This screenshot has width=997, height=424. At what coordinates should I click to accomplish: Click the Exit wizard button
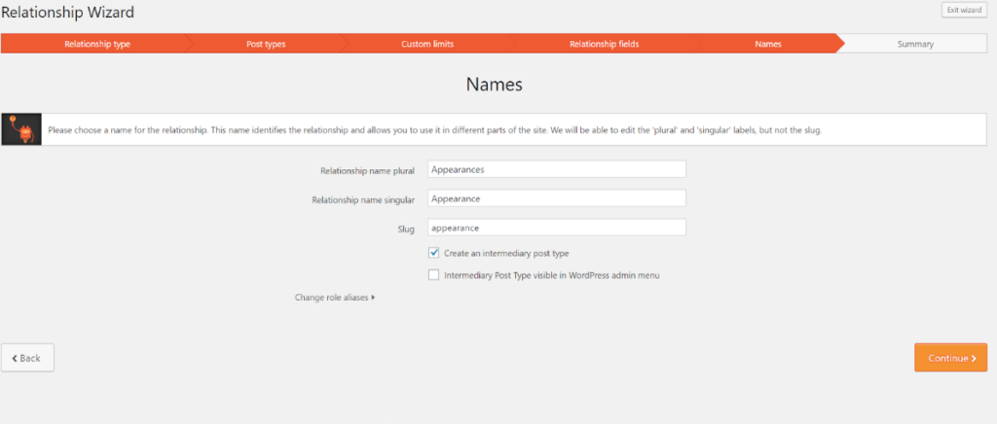tap(963, 10)
